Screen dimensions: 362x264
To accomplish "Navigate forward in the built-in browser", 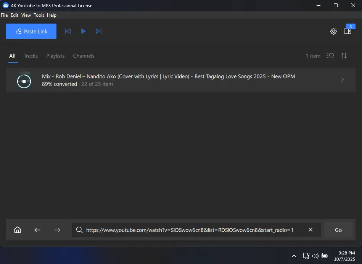I will pyautogui.click(x=57, y=230).
